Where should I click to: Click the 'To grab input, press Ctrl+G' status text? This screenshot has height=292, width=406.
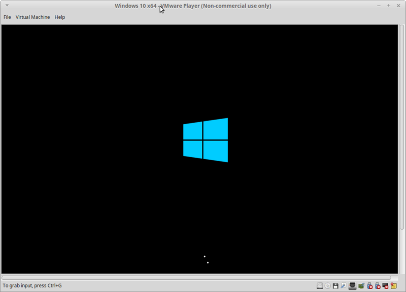(32, 286)
